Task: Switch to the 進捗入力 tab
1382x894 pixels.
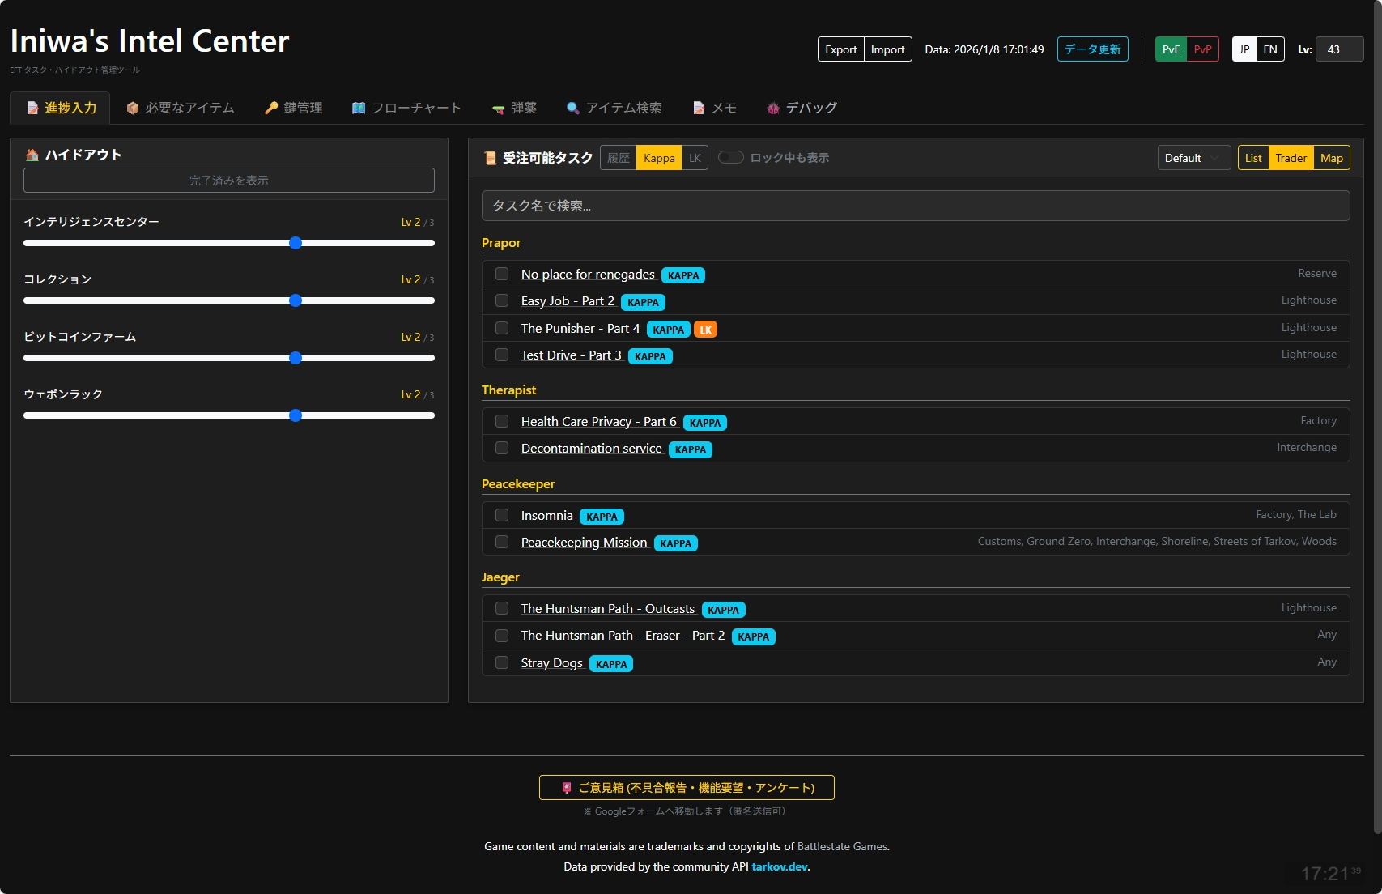Action: pyautogui.click(x=62, y=108)
